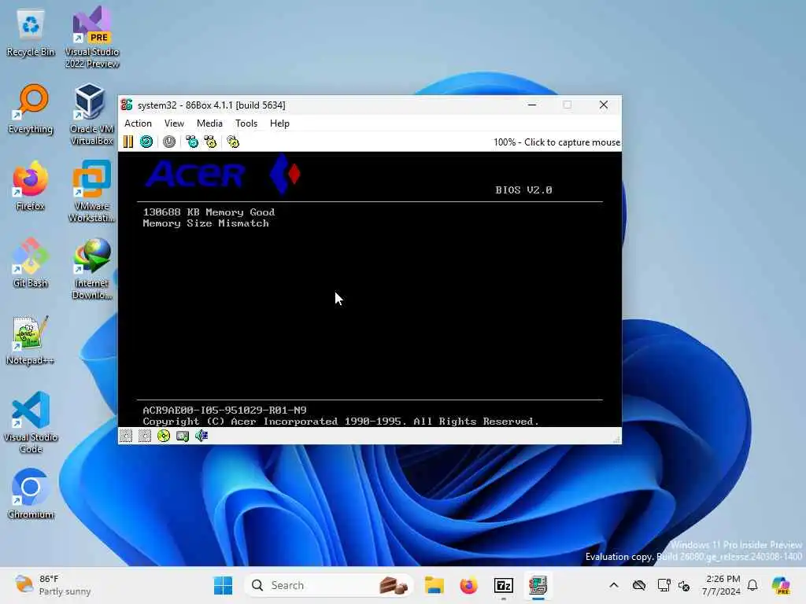Open the Media menu
The image size is (806, 604).
[x=209, y=123]
